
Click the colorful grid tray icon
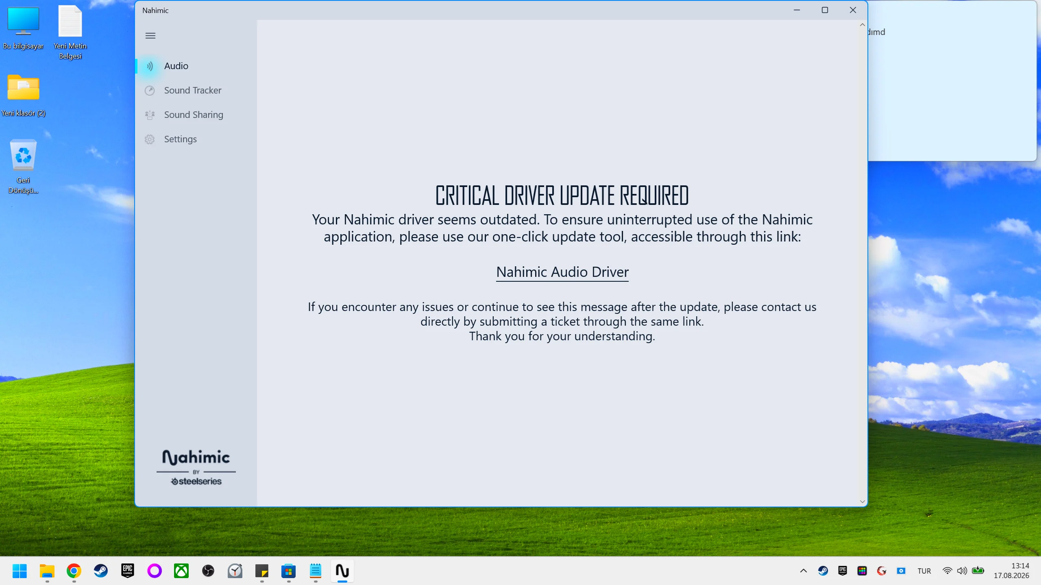862,571
